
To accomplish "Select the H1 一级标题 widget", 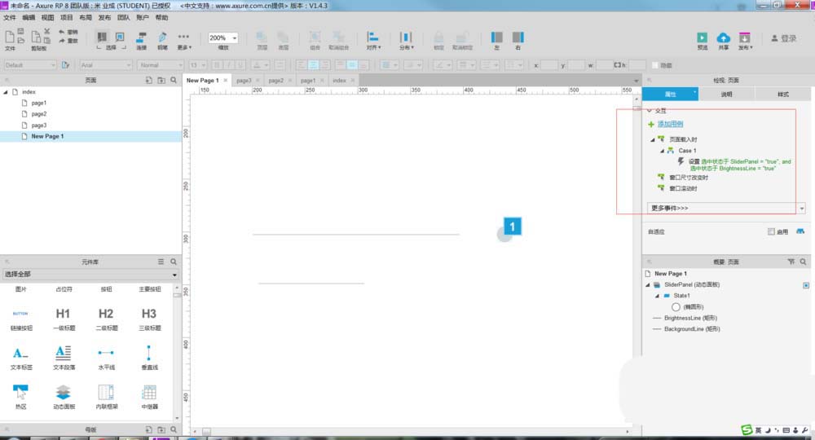I will 64,319.
